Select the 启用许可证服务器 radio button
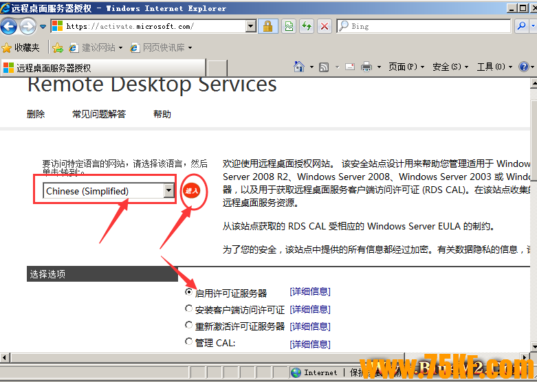This screenshot has height=382, width=537. [188, 291]
